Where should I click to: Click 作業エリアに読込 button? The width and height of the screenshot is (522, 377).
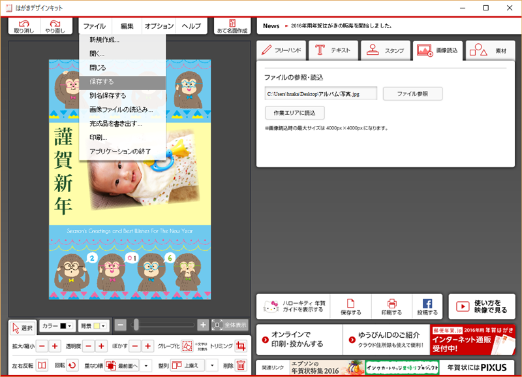click(295, 112)
